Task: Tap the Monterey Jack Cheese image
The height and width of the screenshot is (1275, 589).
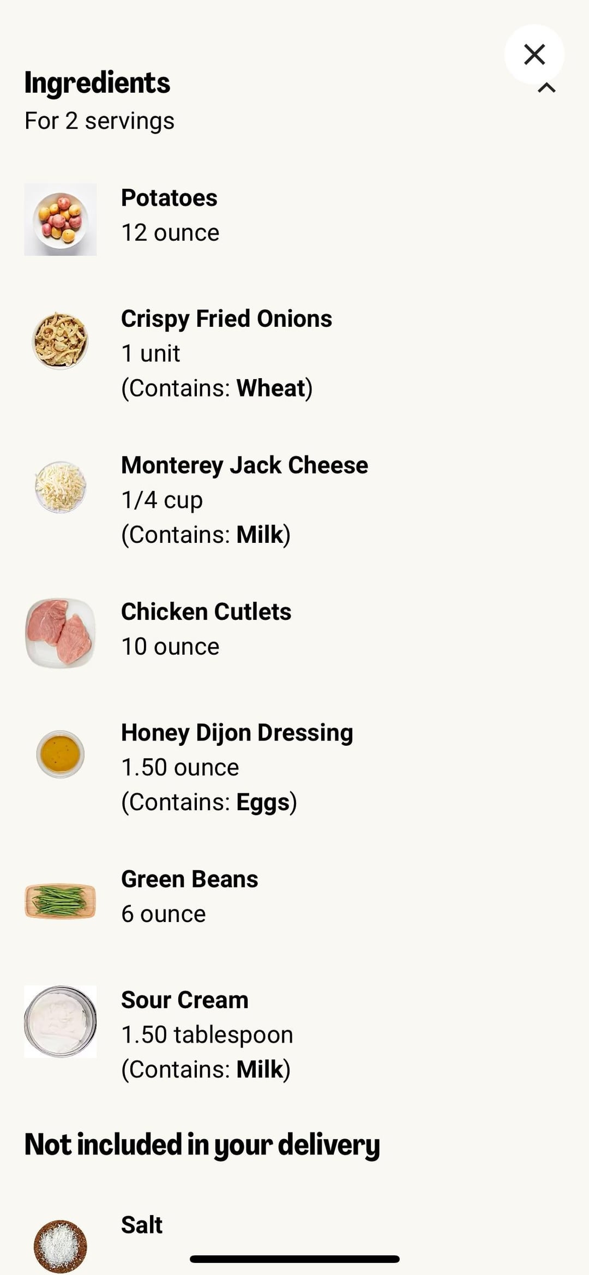Action: point(60,487)
